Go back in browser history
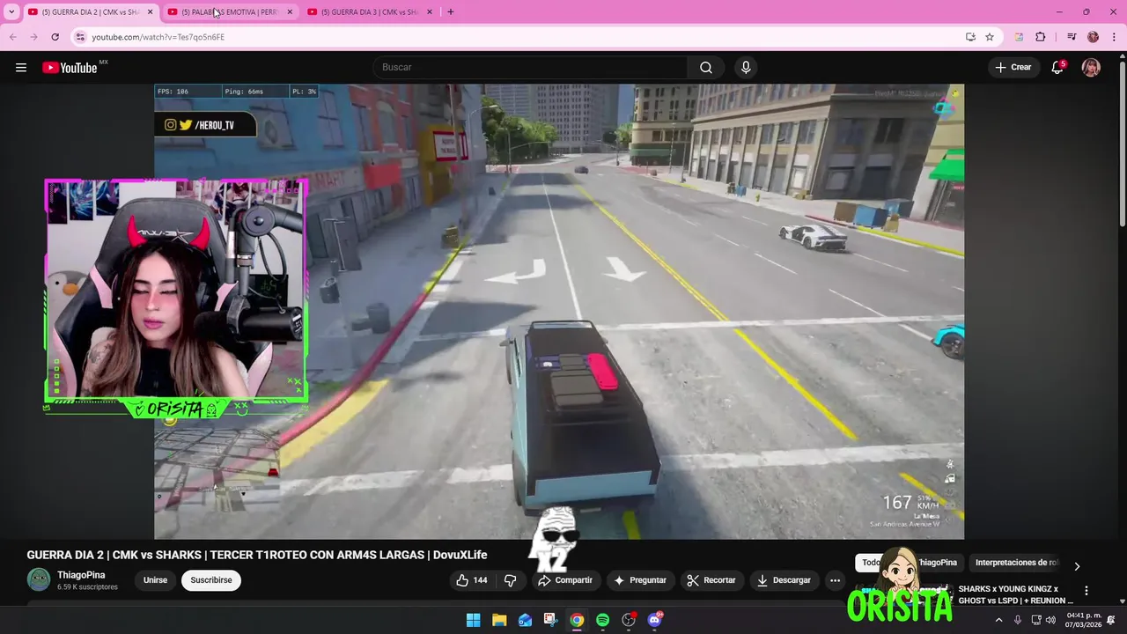The height and width of the screenshot is (634, 1127). pos(12,37)
